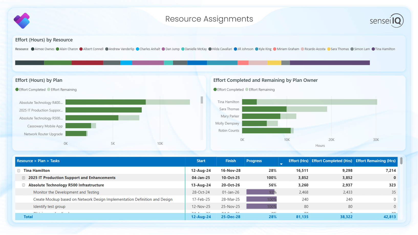Click the Effort (Hrs) sort arrow
Image resolution: width=418 pixels, height=235 pixels.
(281, 164)
